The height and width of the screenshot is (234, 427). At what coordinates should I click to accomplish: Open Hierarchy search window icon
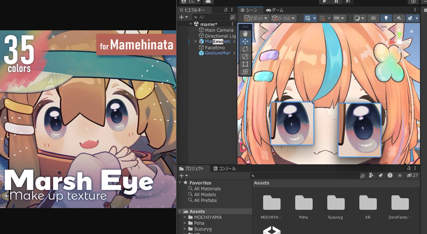click(x=232, y=17)
